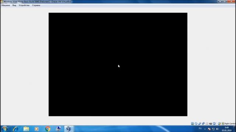
Task: Open the Справка menu
Action: [36, 5]
